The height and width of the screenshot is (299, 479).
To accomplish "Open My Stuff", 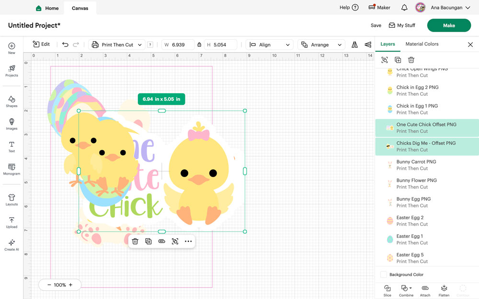I will [402, 25].
